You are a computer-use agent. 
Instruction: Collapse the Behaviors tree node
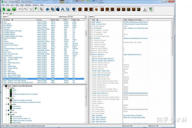(x=6, y=104)
